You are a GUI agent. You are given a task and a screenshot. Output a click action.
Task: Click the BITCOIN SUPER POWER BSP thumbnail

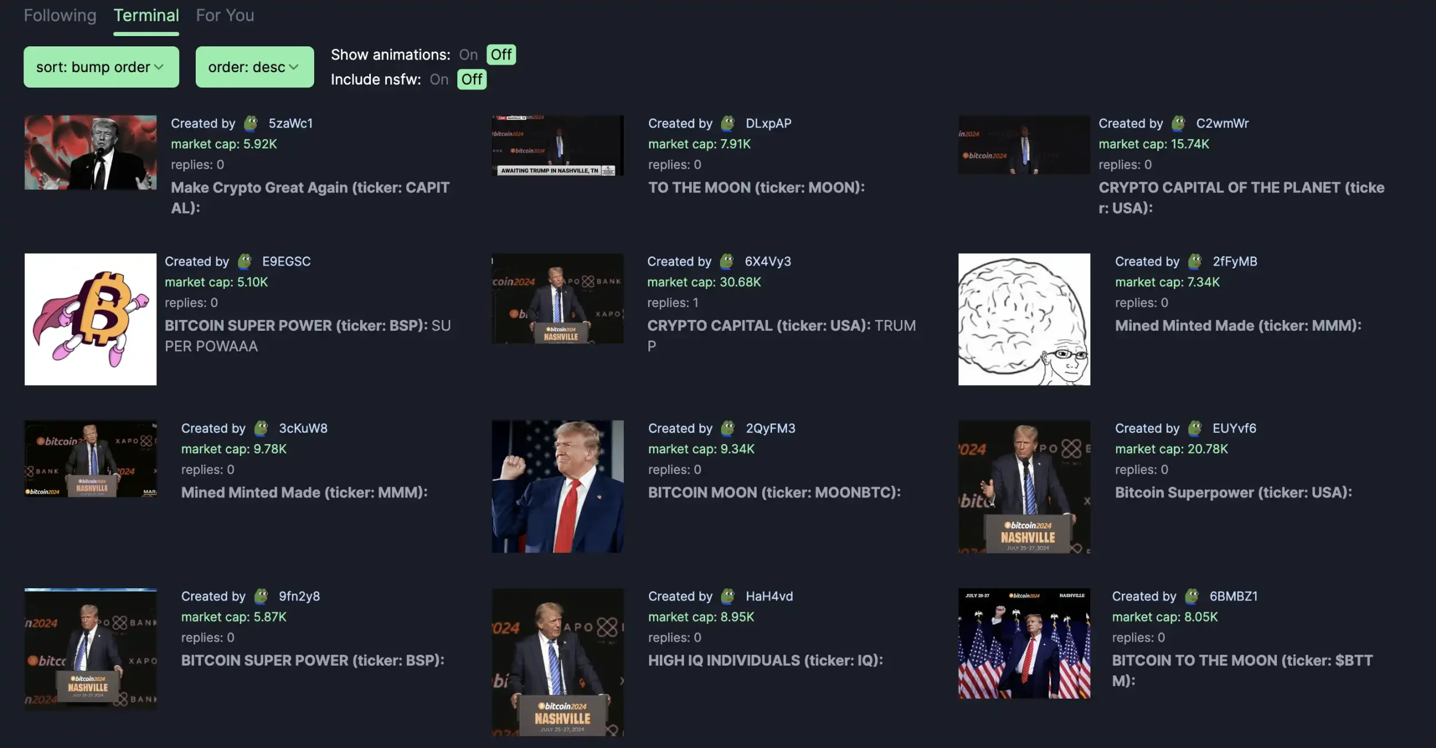tap(89, 318)
